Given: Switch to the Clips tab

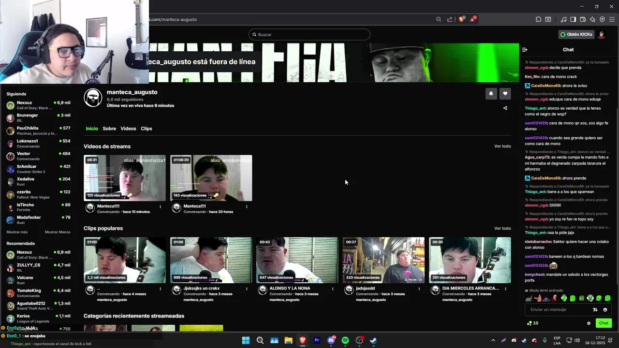Looking at the screenshot, I should (147, 129).
